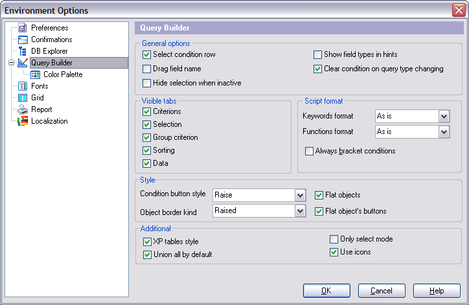Click the Color Palette icon

point(35,74)
